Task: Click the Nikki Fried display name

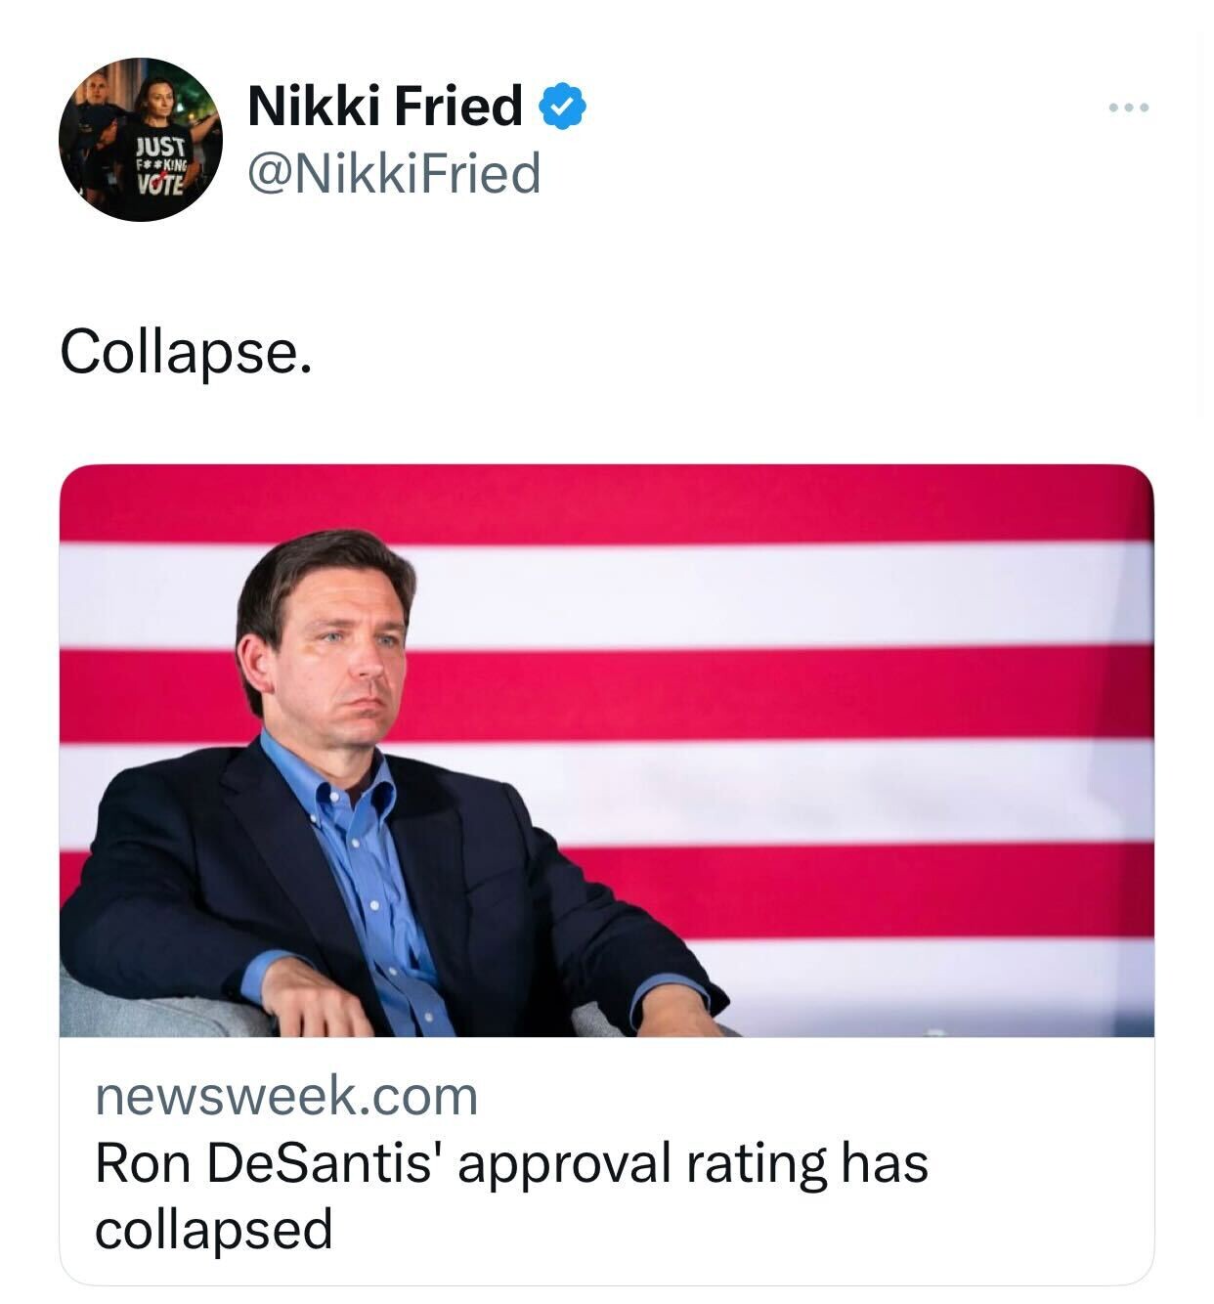Action: 385,106
